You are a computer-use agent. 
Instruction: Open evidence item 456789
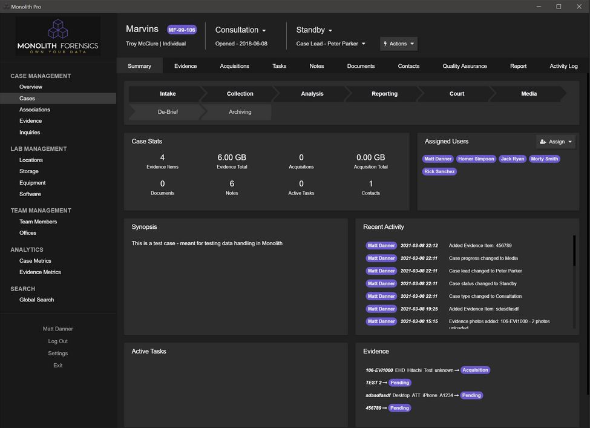pyautogui.click(x=373, y=408)
